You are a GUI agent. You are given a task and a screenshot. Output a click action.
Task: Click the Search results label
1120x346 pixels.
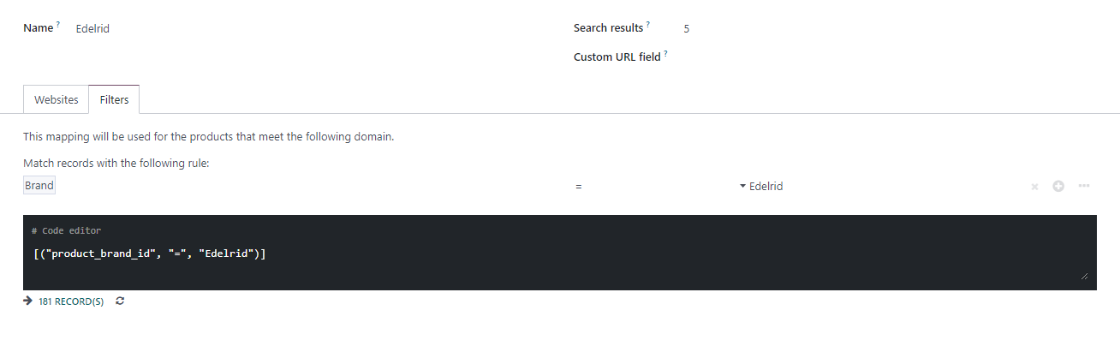click(608, 28)
